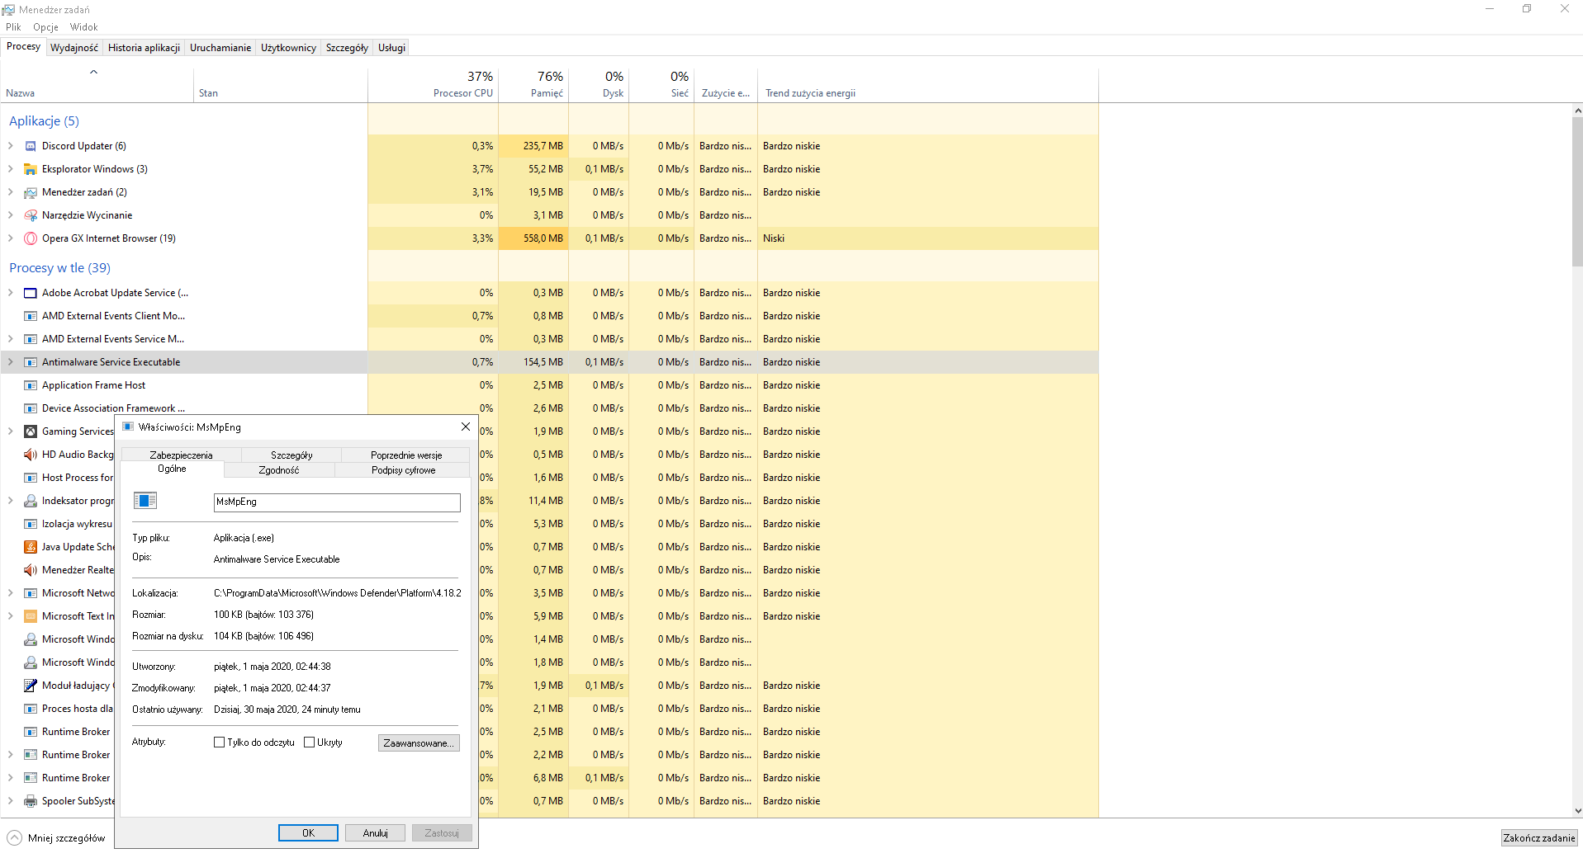Click the Indeksator program icon
Viewport: 1583px width, 858px height.
pos(31,501)
